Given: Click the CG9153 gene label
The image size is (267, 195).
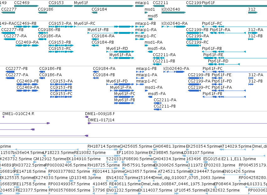Looking at the screenshot, I should 56,3.
